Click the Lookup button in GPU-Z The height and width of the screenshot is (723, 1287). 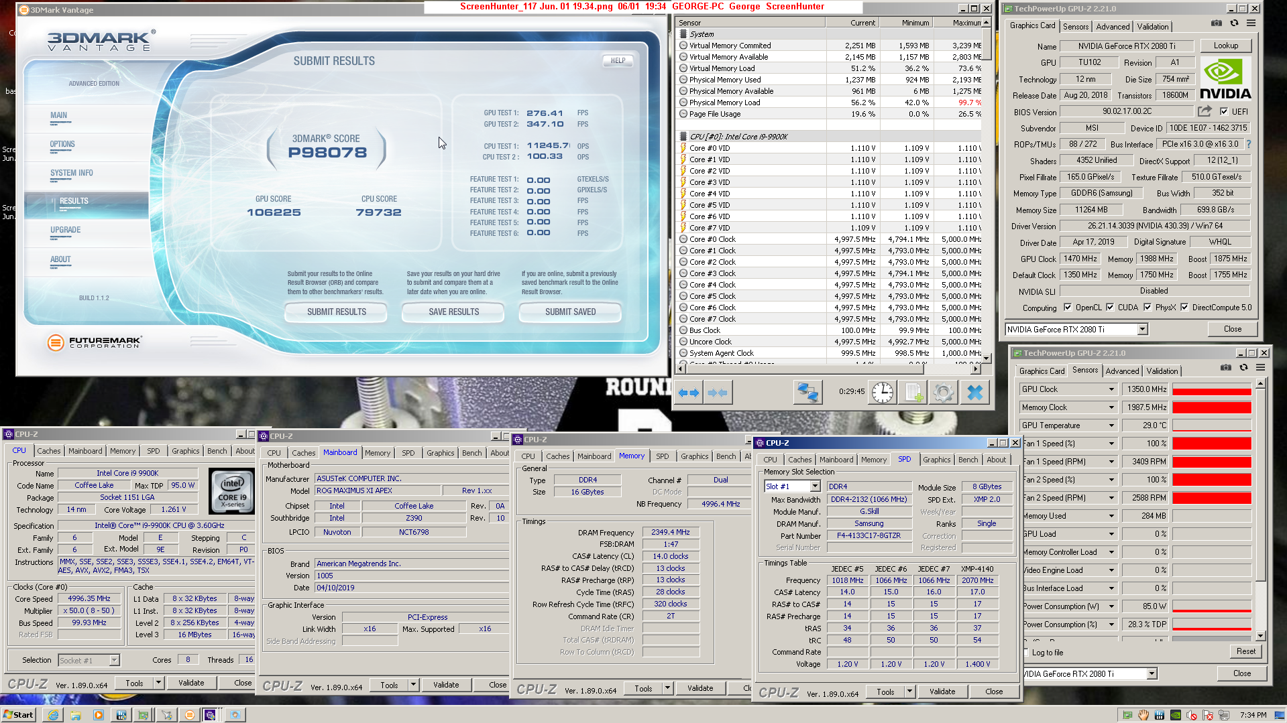pos(1225,46)
